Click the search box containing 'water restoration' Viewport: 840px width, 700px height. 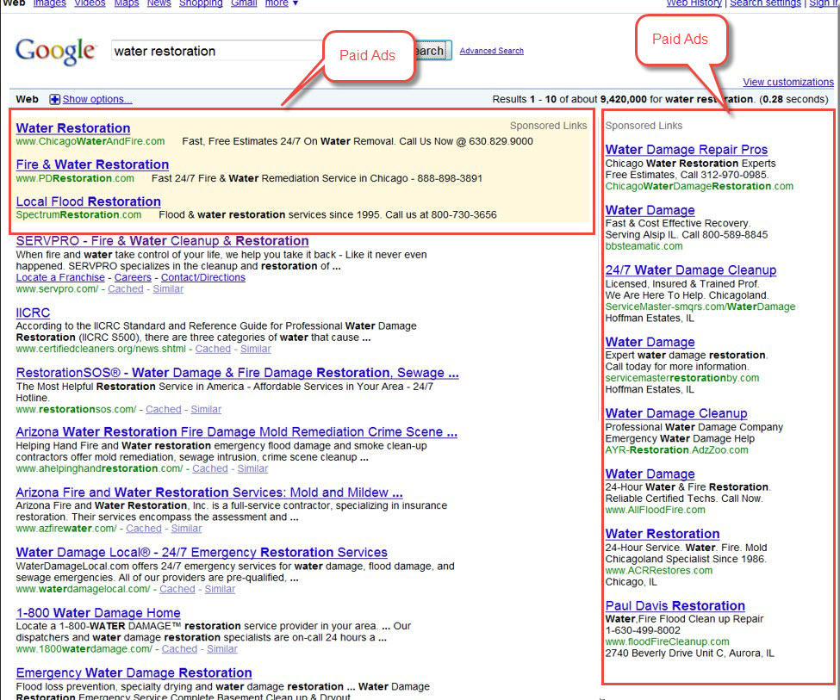(217, 51)
